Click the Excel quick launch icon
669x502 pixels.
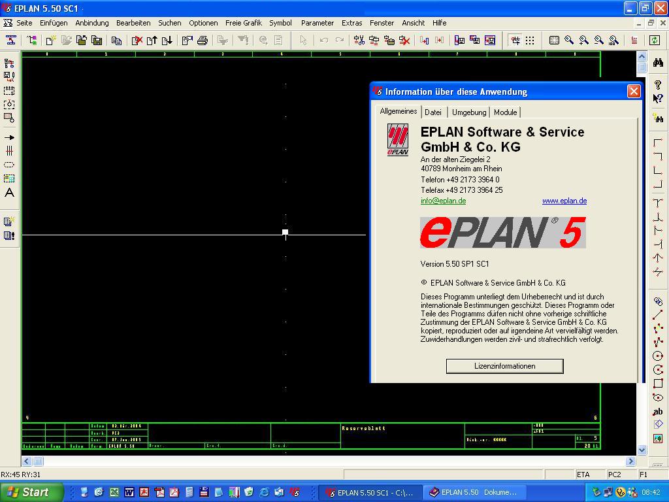(x=114, y=492)
